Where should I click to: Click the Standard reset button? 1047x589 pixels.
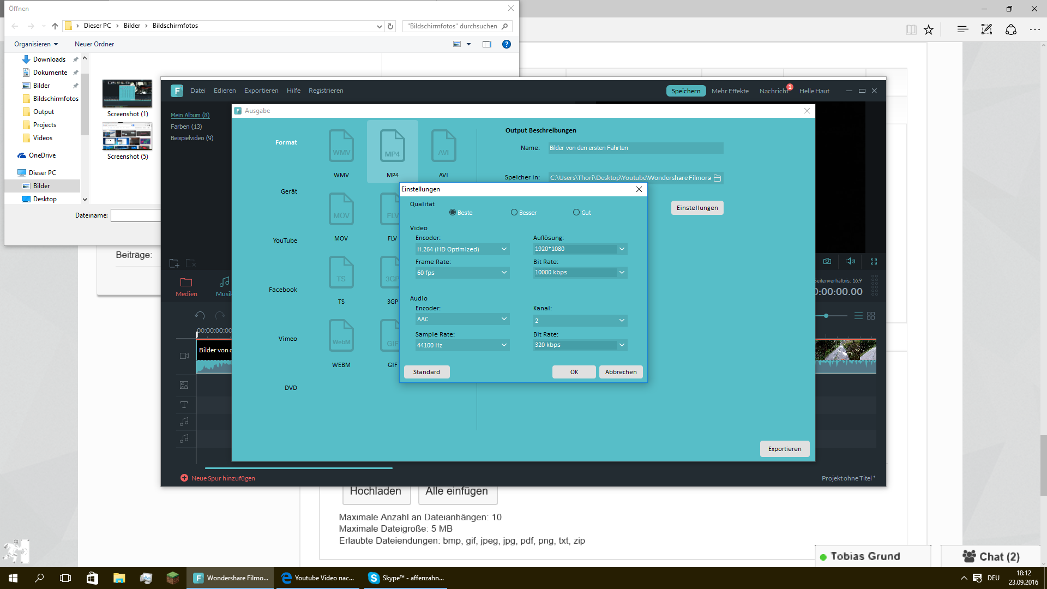coord(426,372)
